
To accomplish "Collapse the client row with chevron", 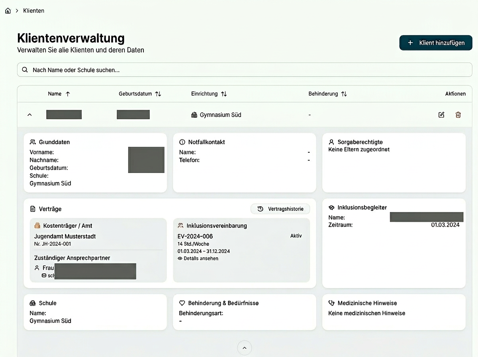I will [x=29, y=115].
